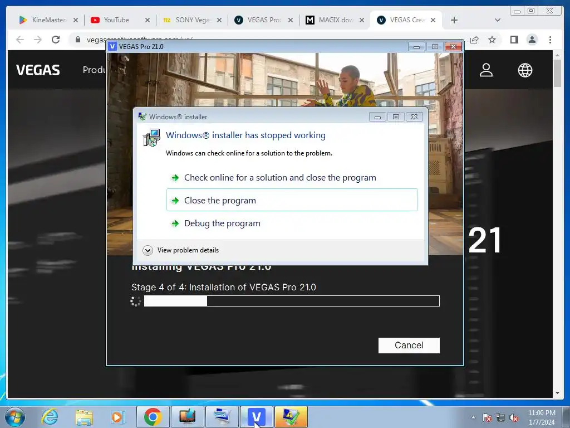Click the Chrome address bar URL
Viewport: 570px width, 428px height.
click(x=140, y=40)
